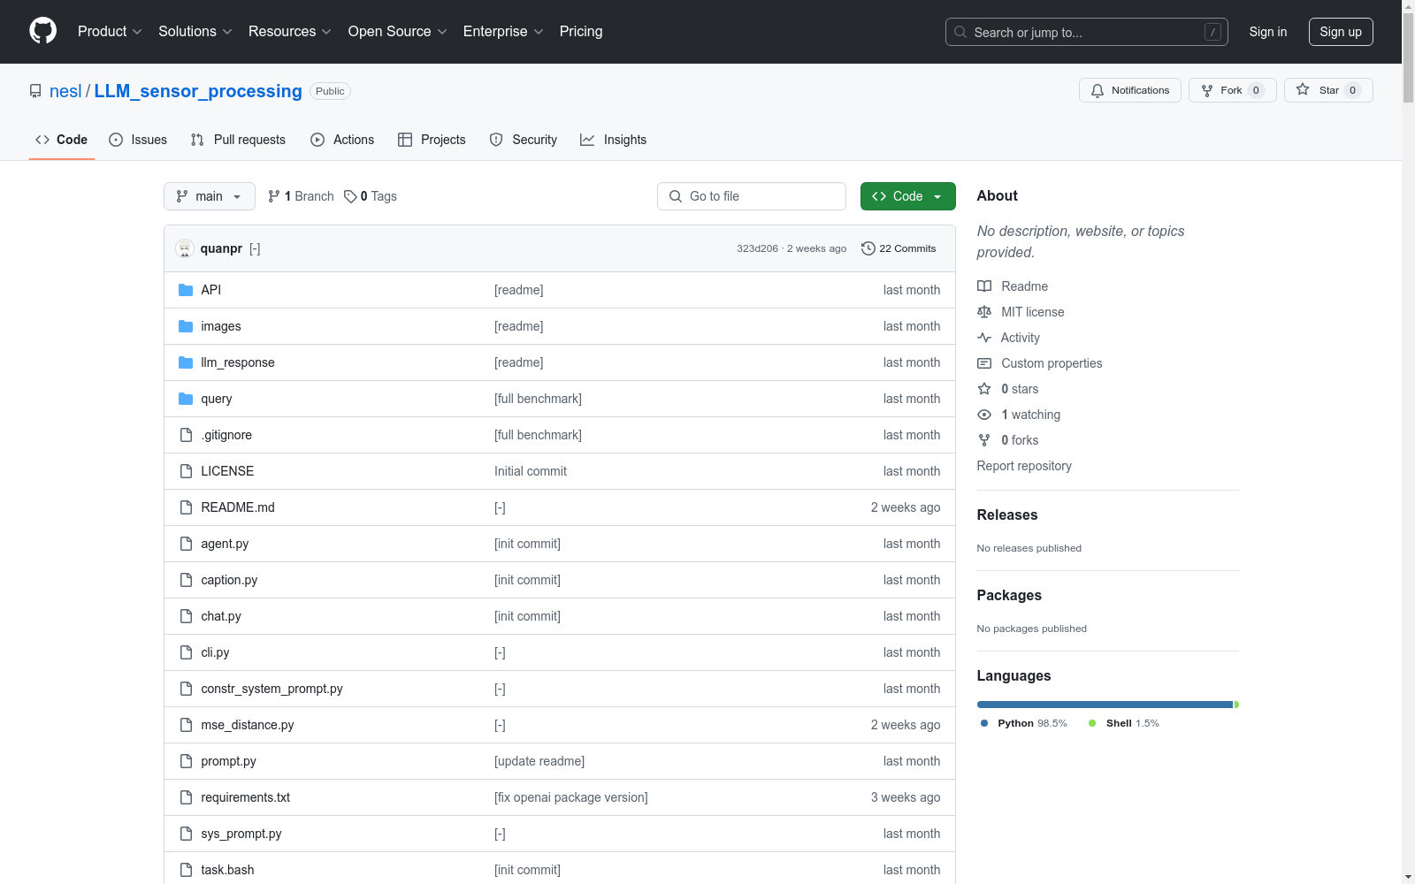Click the Go to file search field

[751, 196]
